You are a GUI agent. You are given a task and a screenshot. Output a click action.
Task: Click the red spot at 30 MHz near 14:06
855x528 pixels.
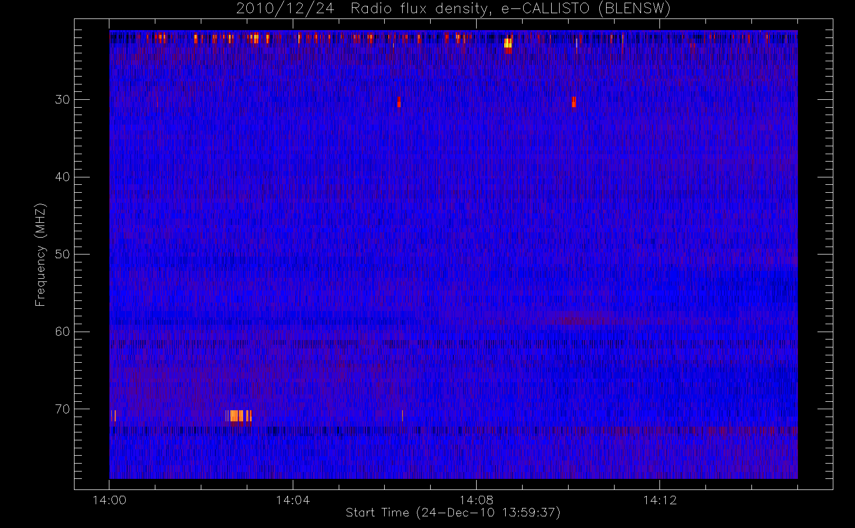click(x=399, y=102)
